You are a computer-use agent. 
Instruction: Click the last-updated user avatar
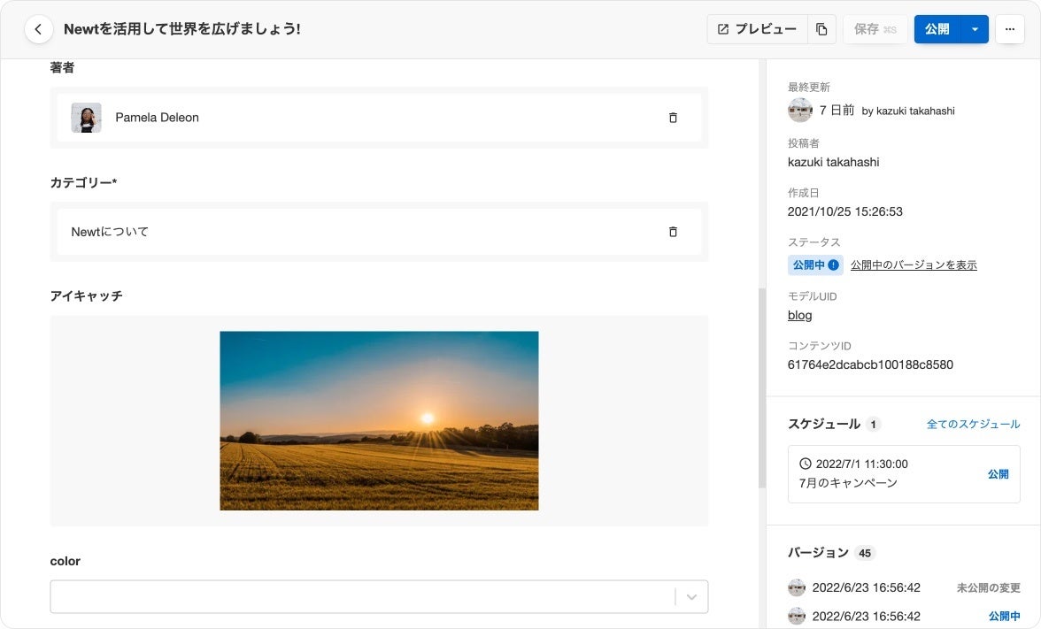click(x=800, y=110)
